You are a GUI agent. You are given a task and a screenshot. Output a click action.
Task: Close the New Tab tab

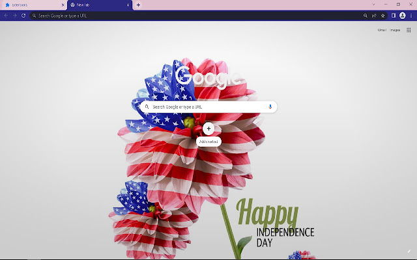(128, 5)
